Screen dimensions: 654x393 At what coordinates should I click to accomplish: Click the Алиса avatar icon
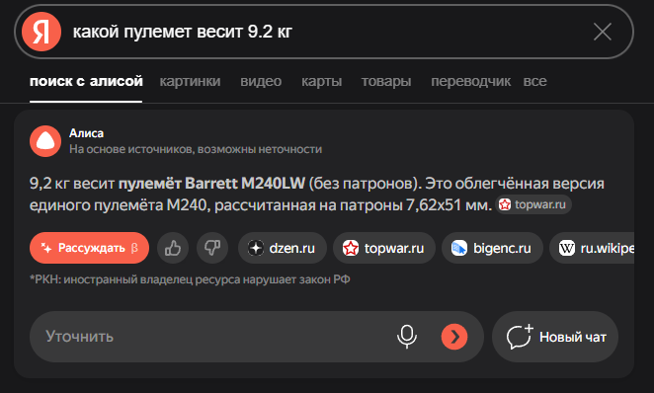point(45,141)
